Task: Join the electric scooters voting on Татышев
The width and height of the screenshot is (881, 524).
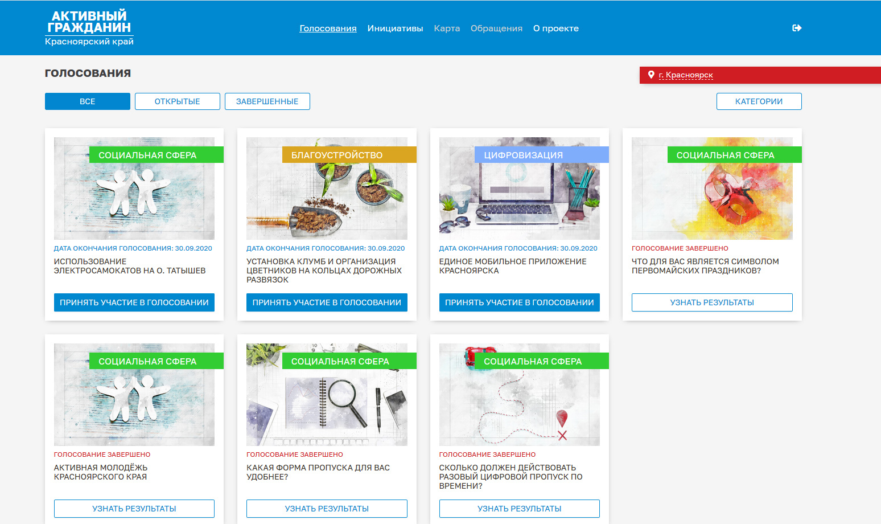Action: [134, 302]
